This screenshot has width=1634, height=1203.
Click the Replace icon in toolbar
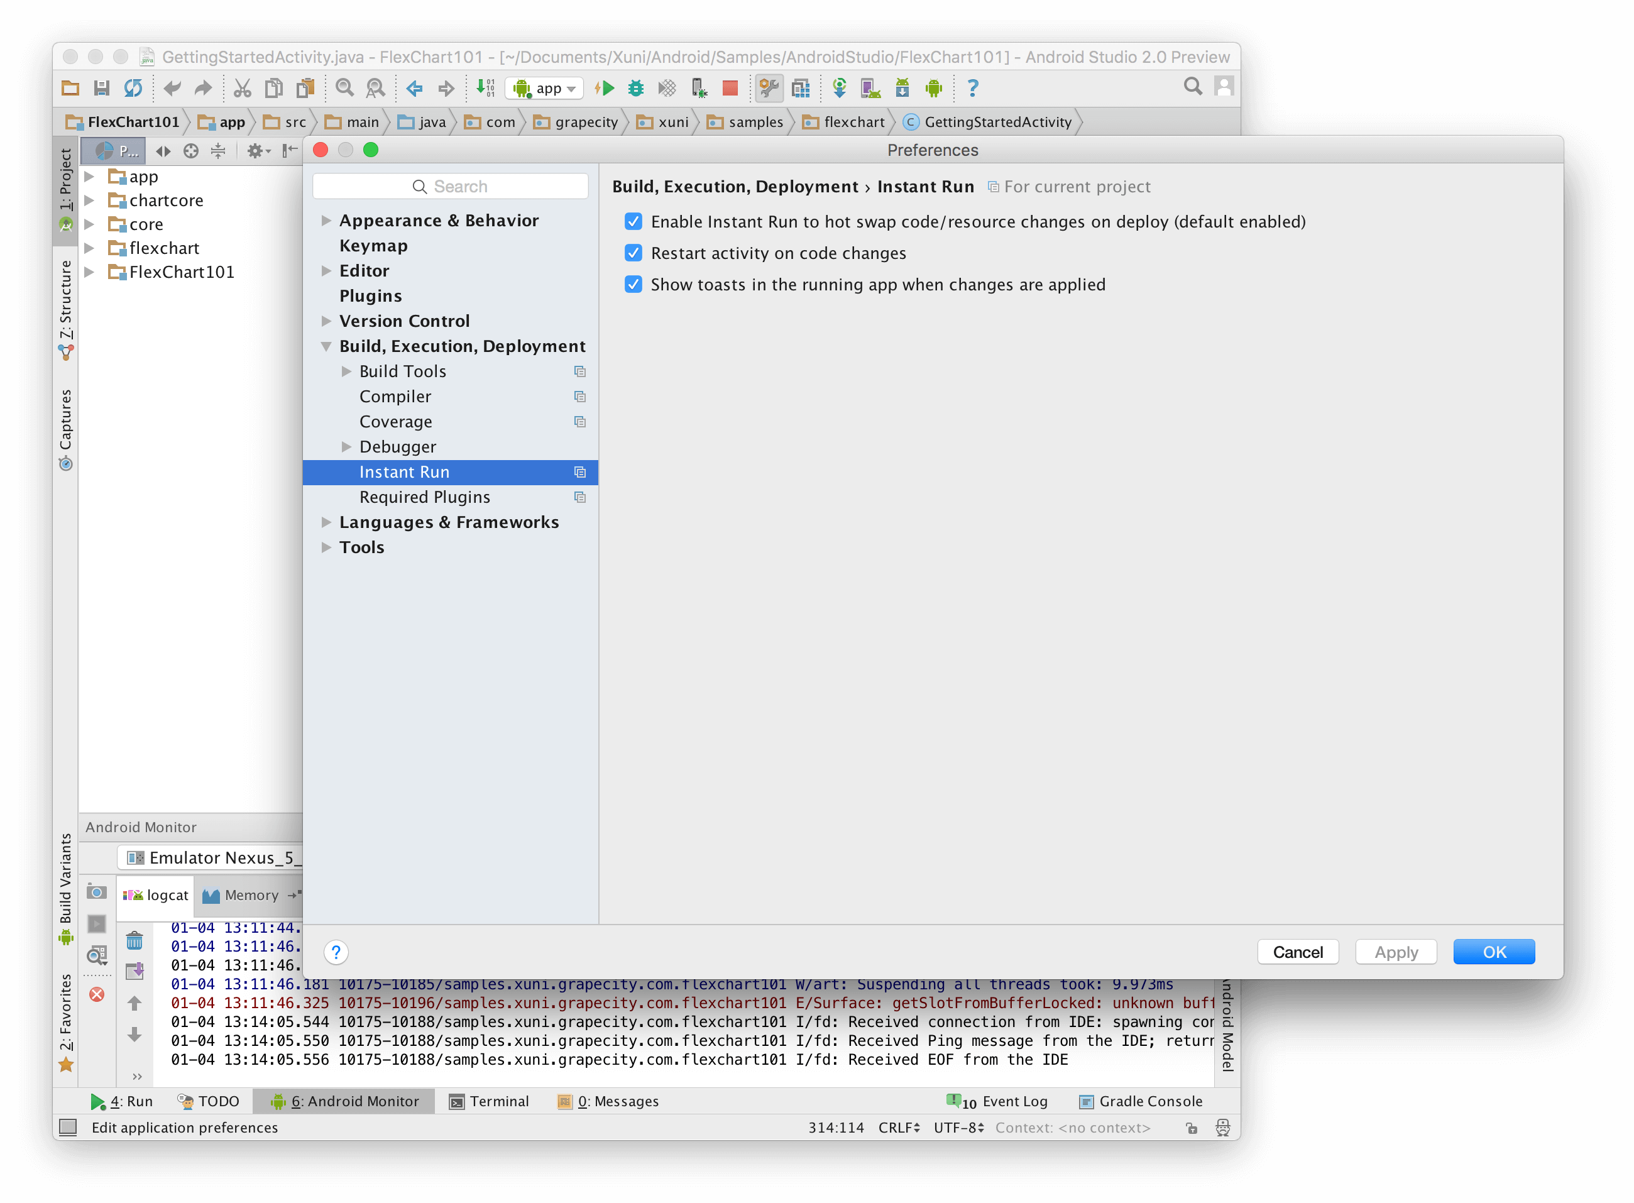(x=376, y=88)
